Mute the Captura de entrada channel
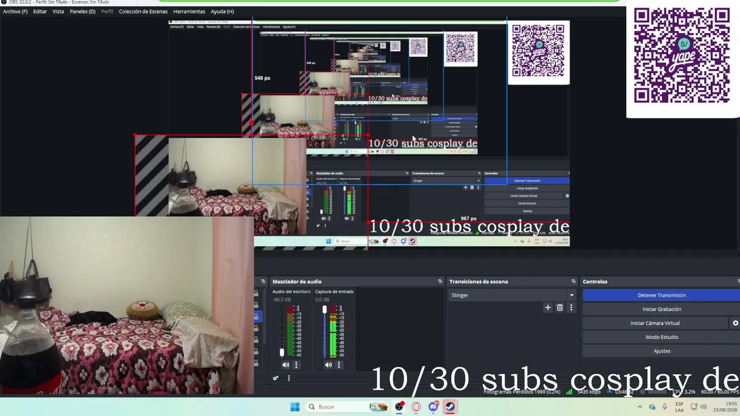This screenshot has height=416, width=740. (x=328, y=365)
